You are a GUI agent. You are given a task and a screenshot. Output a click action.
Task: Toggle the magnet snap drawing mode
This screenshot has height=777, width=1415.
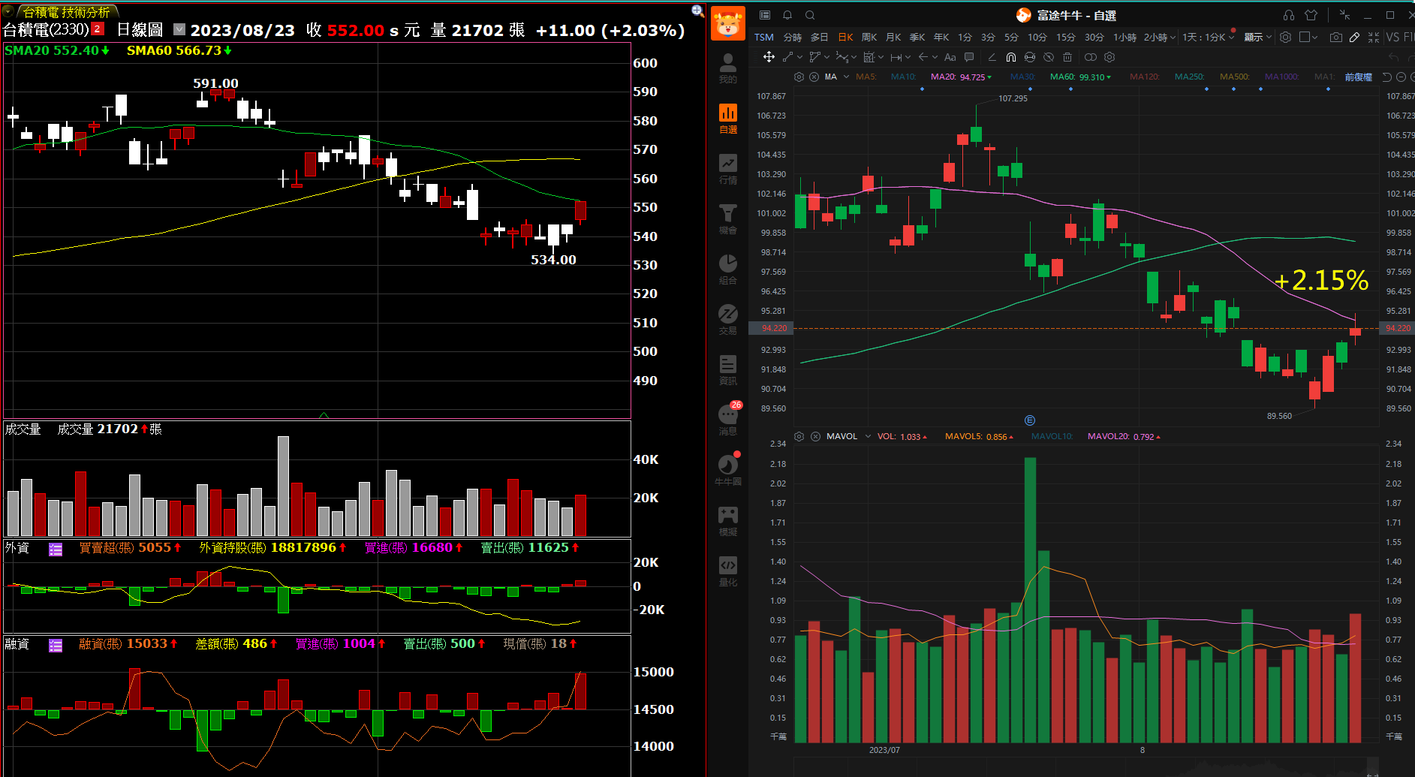tap(1011, 57)
